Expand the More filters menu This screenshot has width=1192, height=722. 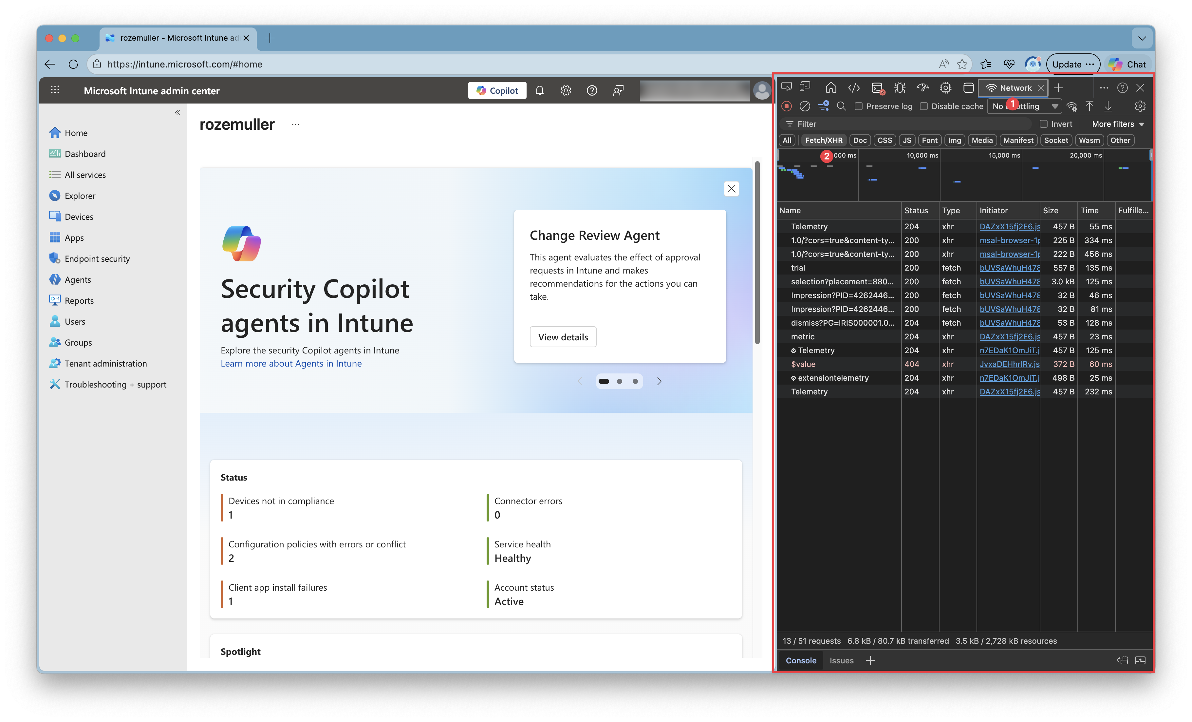point(1118,124)
